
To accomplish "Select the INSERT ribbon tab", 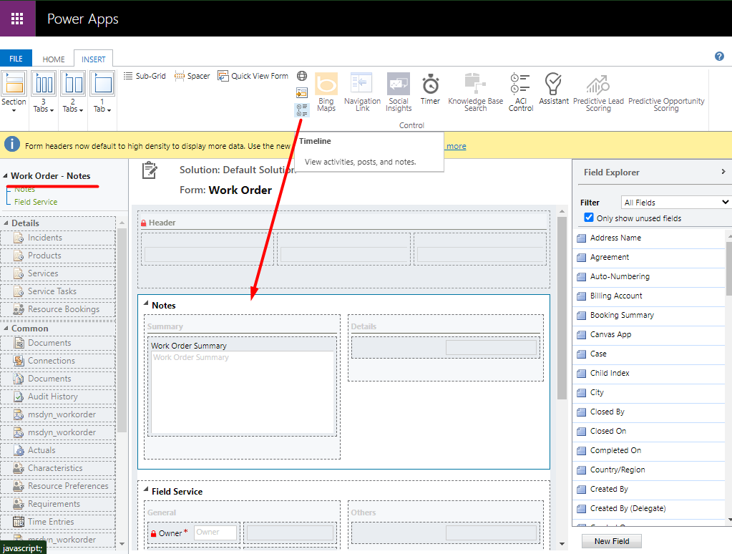I will point(93,59).
